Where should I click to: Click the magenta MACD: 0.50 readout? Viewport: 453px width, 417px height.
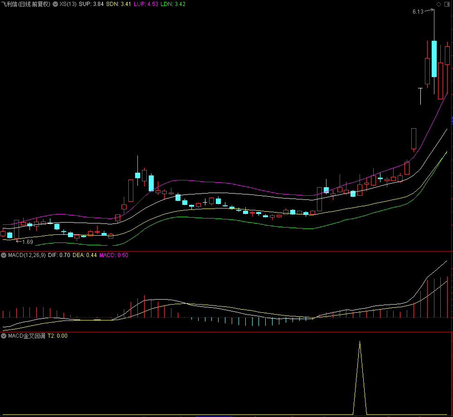pos(114,255)
